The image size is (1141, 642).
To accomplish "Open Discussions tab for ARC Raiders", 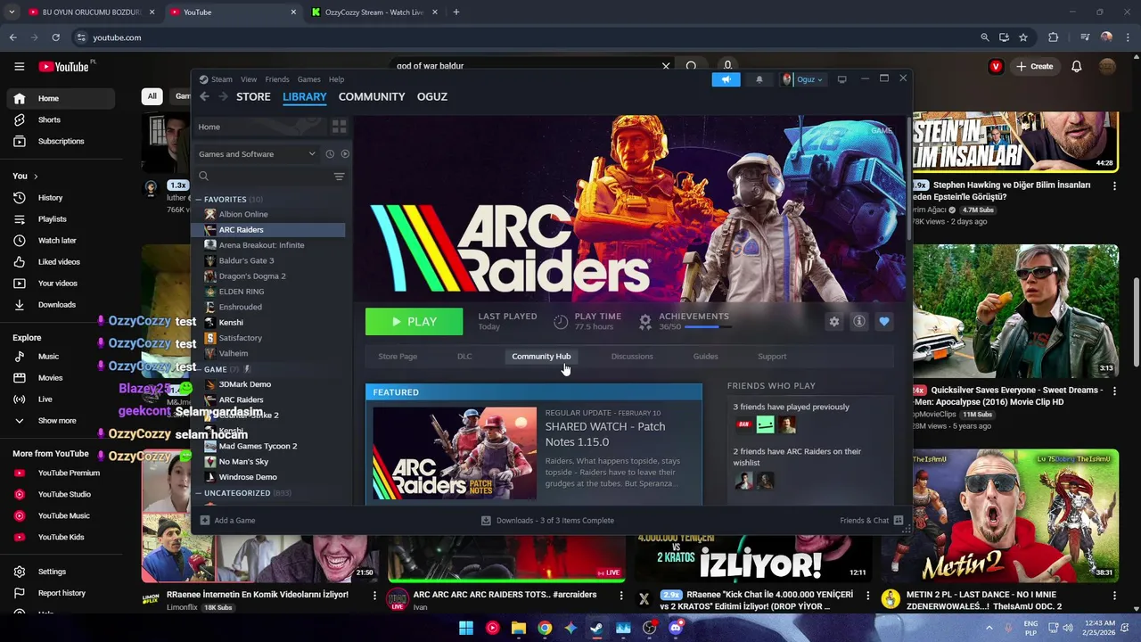I will [632, 357].
